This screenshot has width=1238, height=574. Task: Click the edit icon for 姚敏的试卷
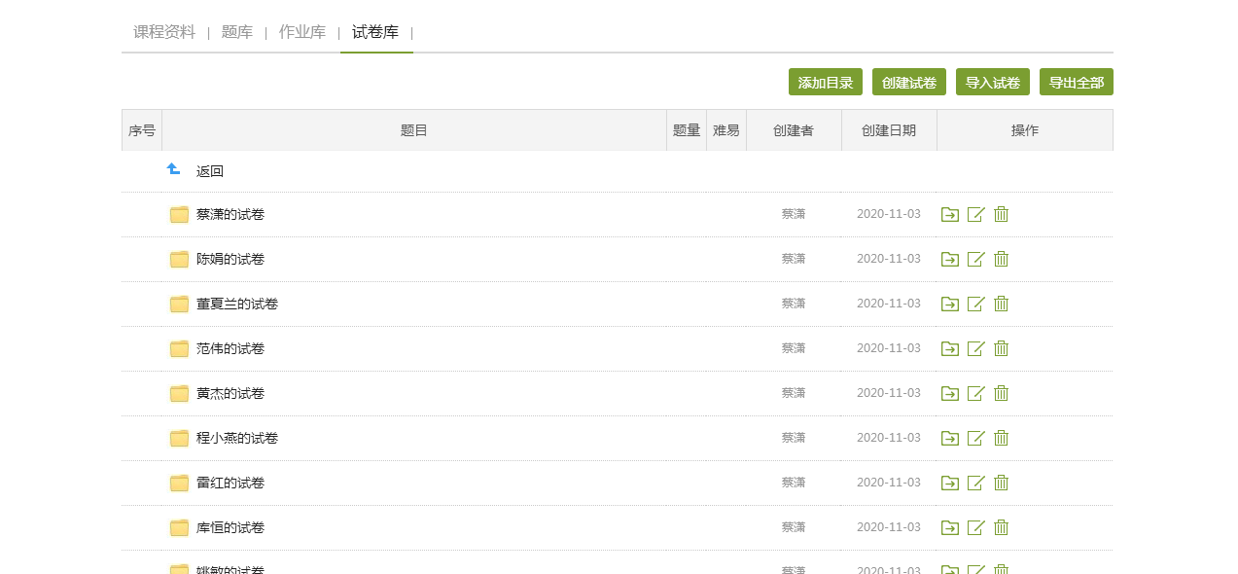[975, 569]
